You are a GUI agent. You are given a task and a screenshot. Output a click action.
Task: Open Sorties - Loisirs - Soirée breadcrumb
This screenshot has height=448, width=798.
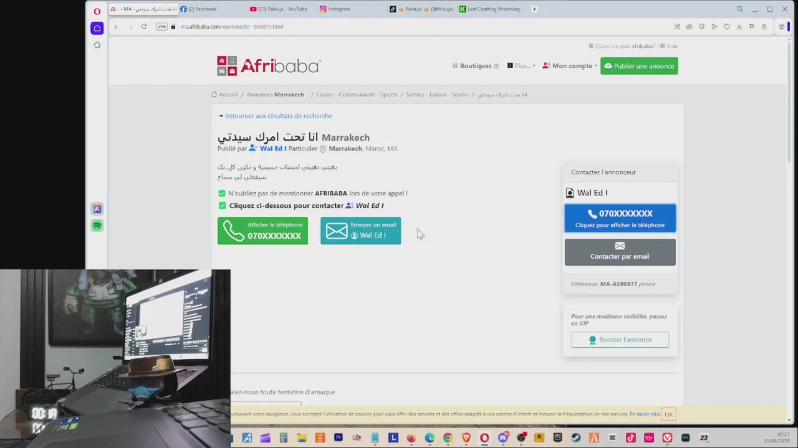coord(437,95)
